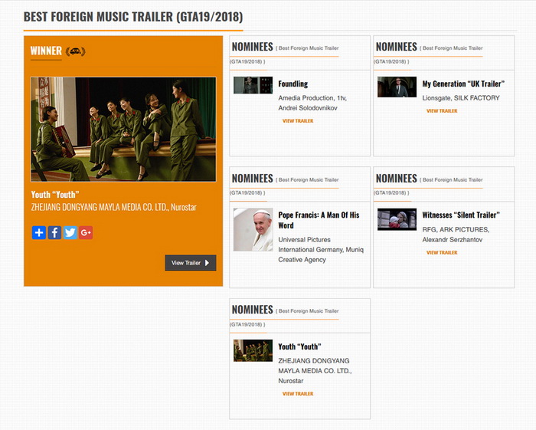Open Pope Francis: A Man Of His Word title

pos(318,220)
